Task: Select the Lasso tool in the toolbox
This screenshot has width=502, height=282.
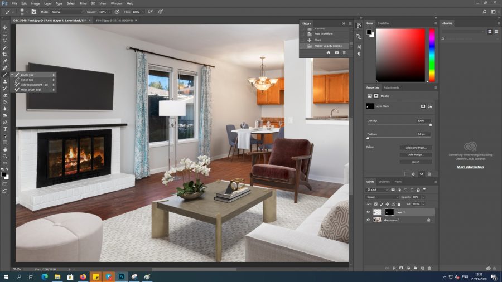Action: pos(5,41)
